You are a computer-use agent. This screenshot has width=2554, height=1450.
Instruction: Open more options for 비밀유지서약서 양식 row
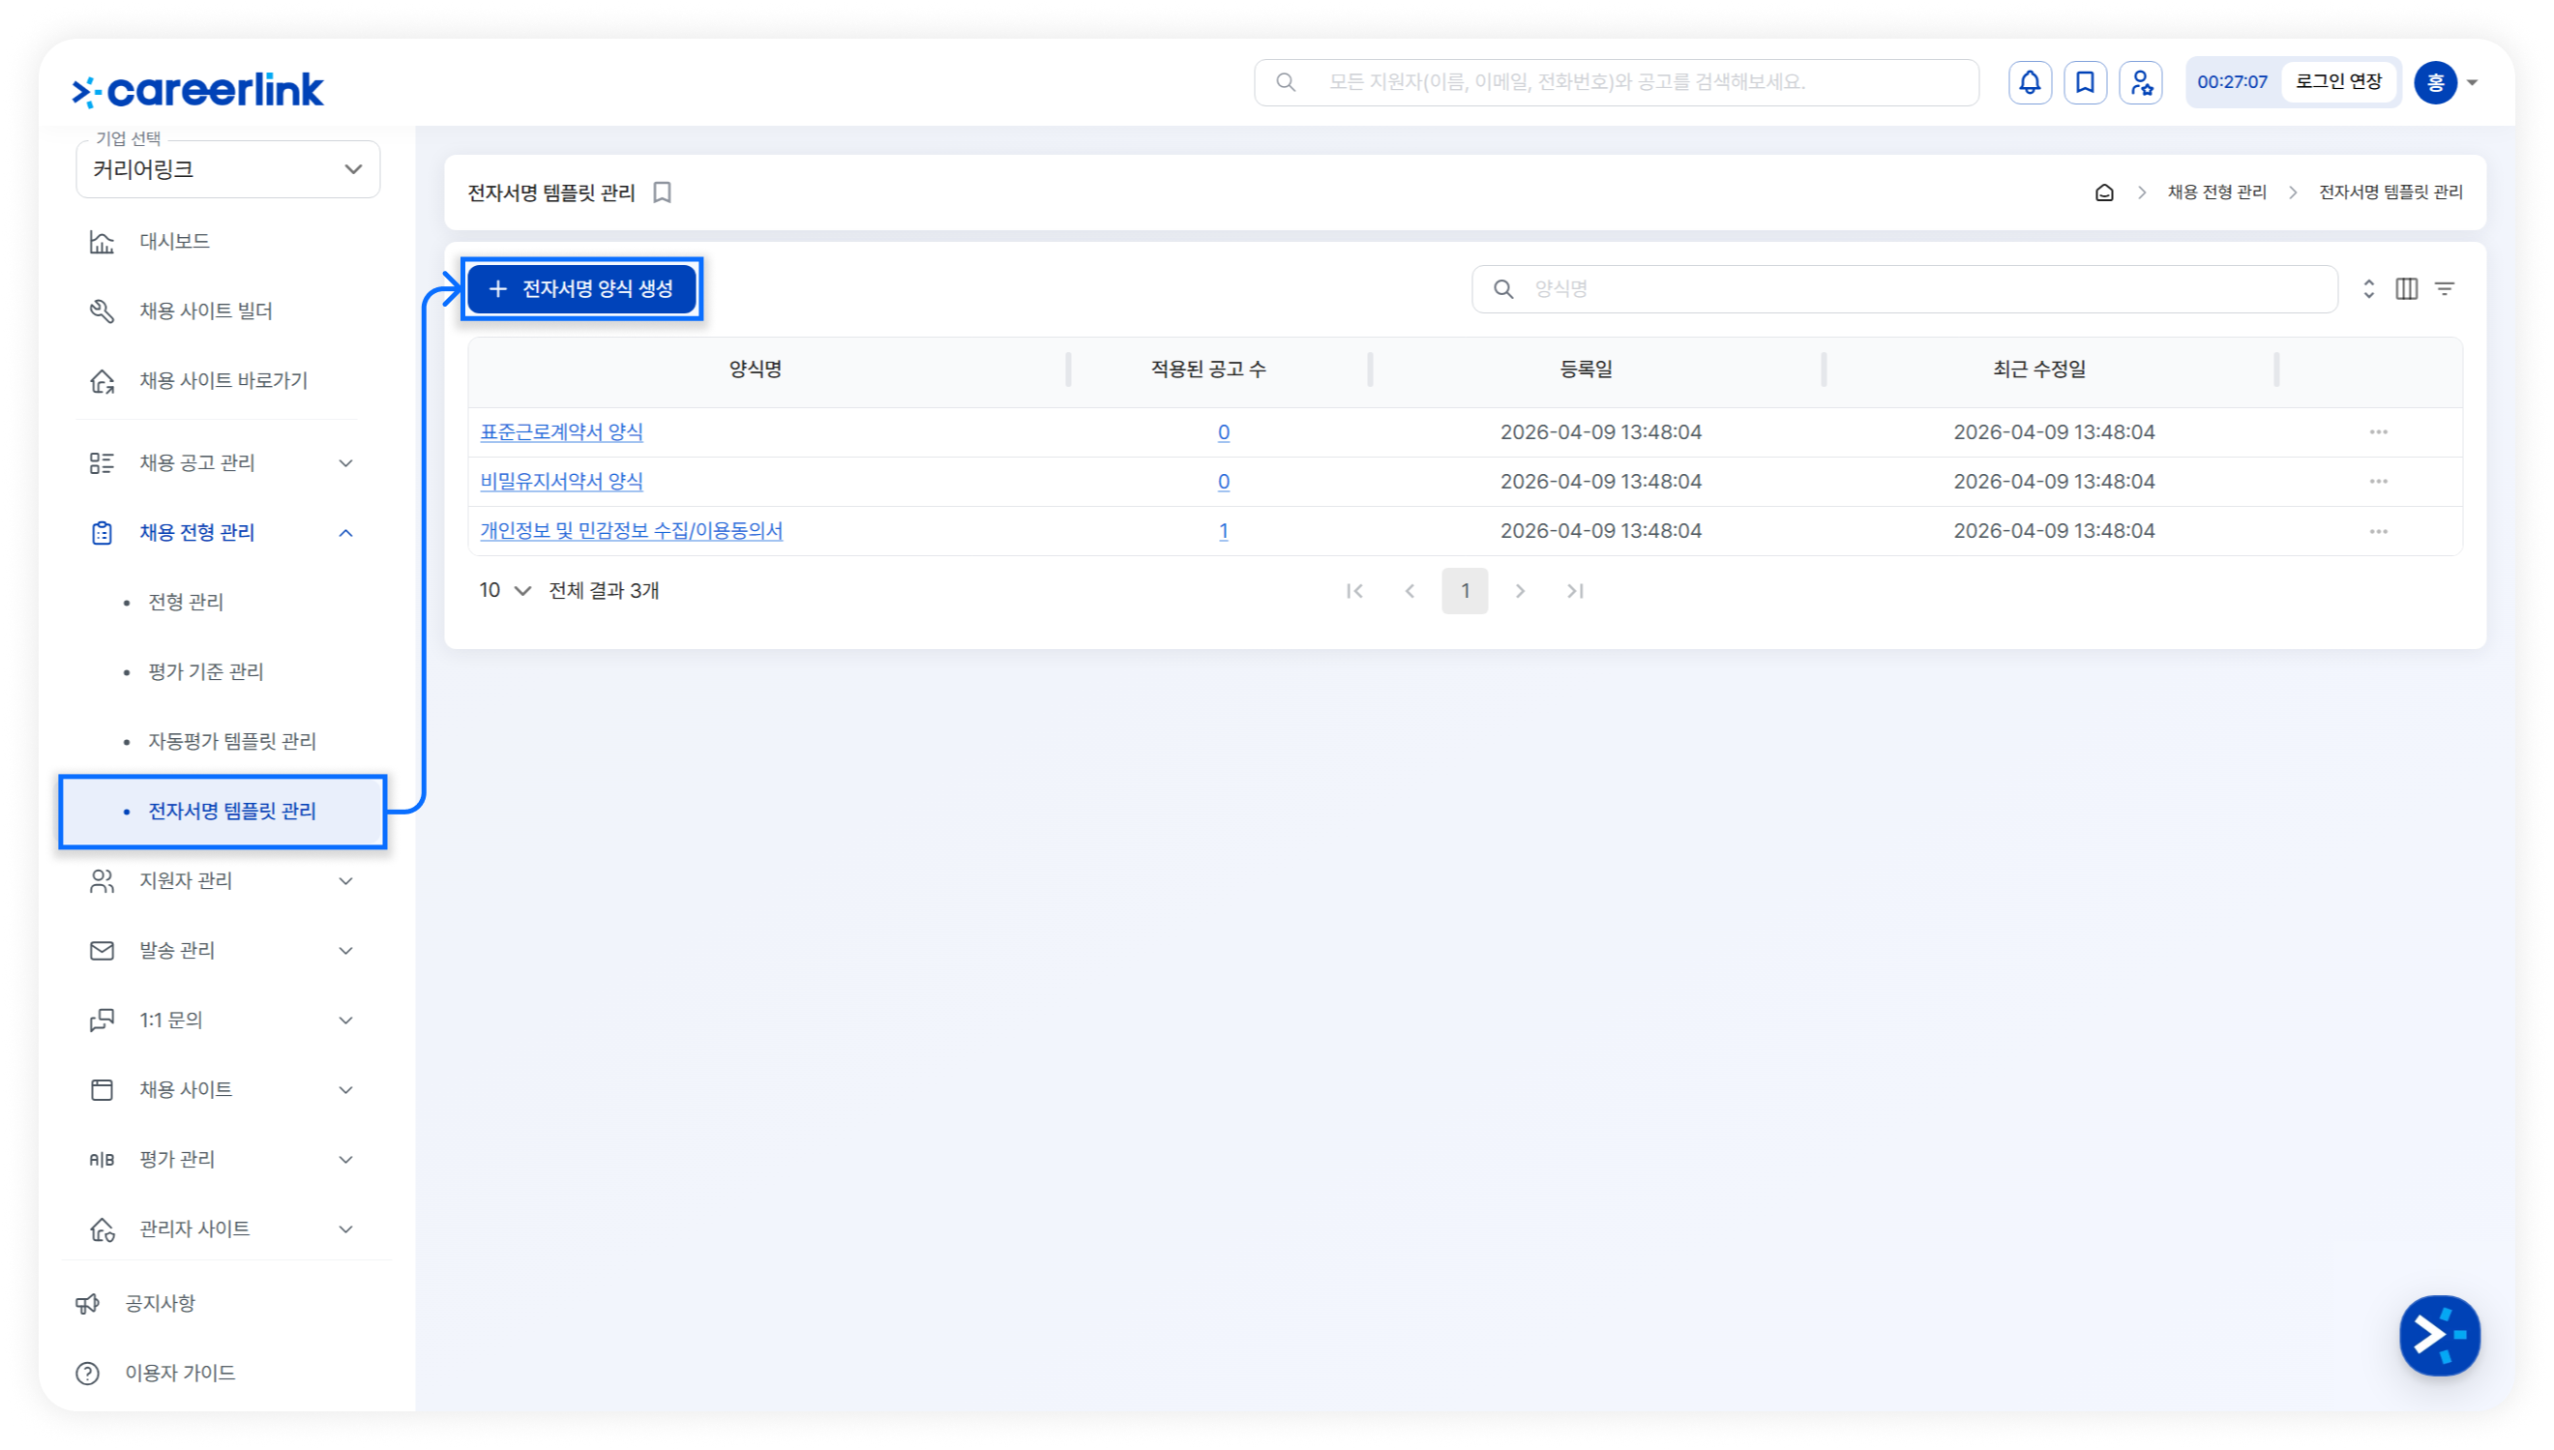click(2379, 482)
